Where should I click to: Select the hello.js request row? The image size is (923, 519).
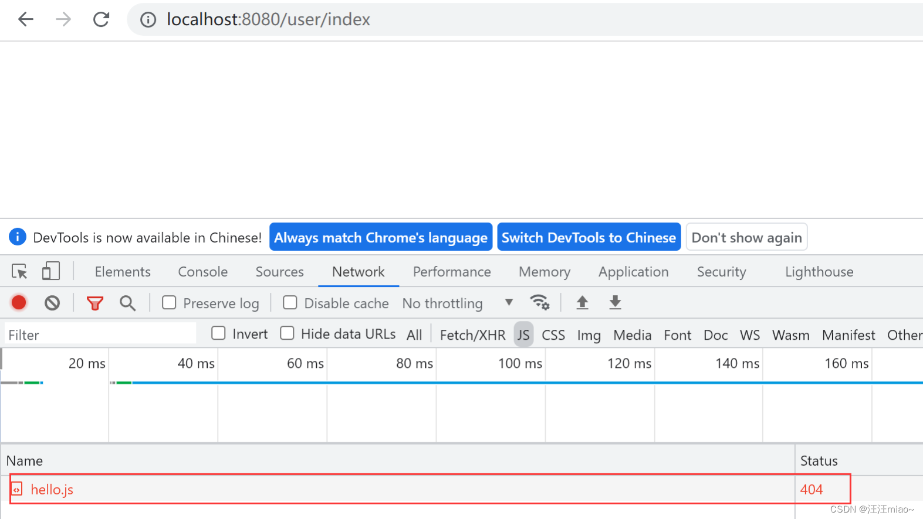click(x=461, y=489)
